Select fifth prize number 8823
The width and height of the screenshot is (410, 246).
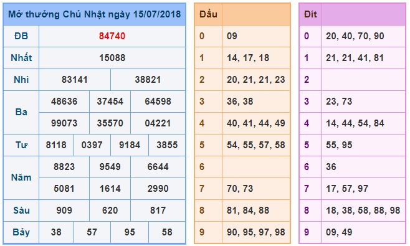coord(64,167)
